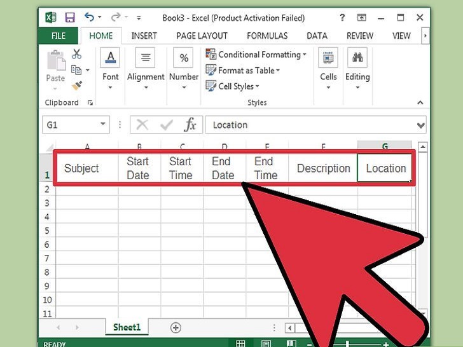Go to next sheet navigation arrow
Image resolution: width=463 pixels, height=347 pixels.
(77, 327)
